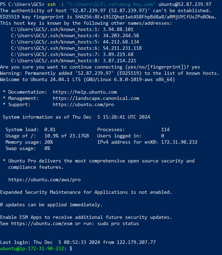Screen dimensions: 222x255
Task: Click the SHA256 key fingerprint text
Action: [x=146, y=17]
